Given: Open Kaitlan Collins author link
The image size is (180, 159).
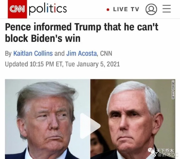Looking at the screenshot, I should coord(33,53).
